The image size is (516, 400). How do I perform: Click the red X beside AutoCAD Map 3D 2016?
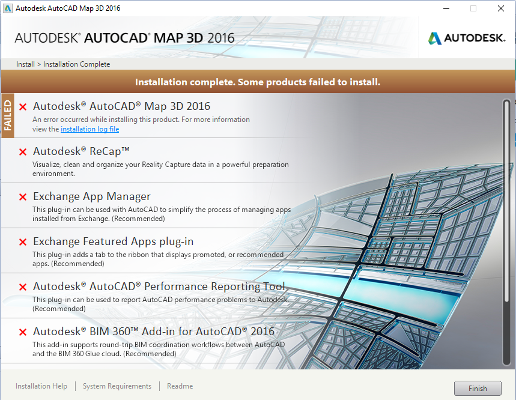coord(23,107)
